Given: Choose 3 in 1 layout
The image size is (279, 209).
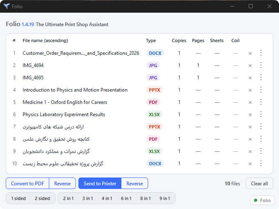Looking at the screenshot, I should click(87, 198).
